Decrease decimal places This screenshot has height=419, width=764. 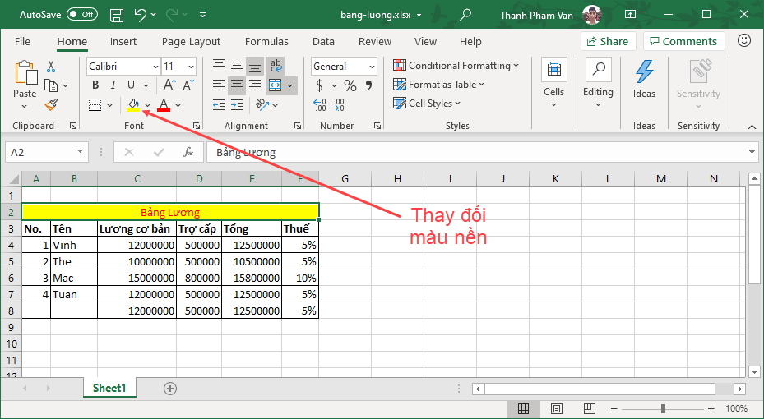(x=338, y=104)
